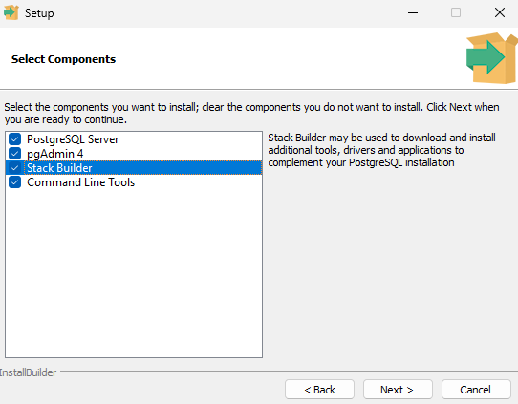Minimize the Setup window

click(x=413, y=12)
